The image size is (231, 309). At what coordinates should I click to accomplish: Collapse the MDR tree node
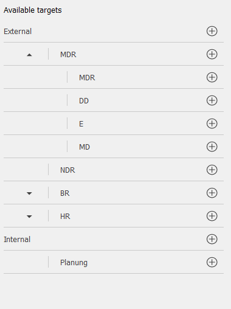pos(29,55)
